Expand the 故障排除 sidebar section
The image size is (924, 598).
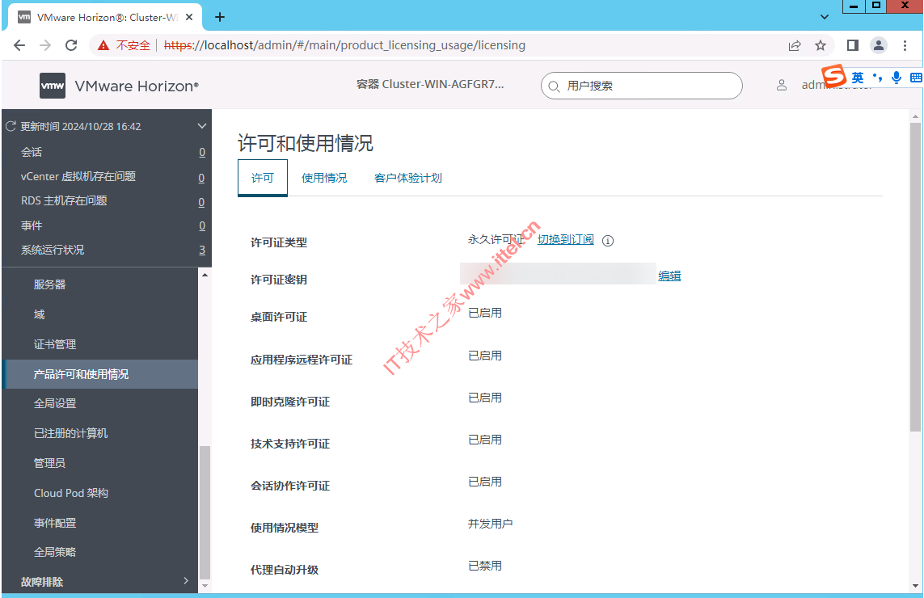pyautogui.click(x=186, y=581)
